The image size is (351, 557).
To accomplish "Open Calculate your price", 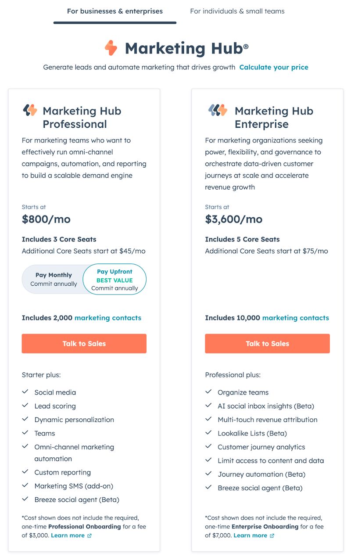I will click(274, 67).
